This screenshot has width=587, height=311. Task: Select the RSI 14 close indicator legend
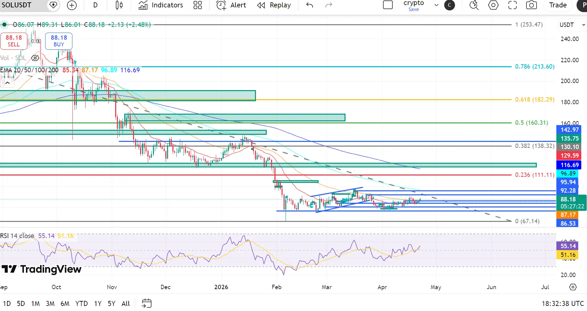(x=17, y=236)
